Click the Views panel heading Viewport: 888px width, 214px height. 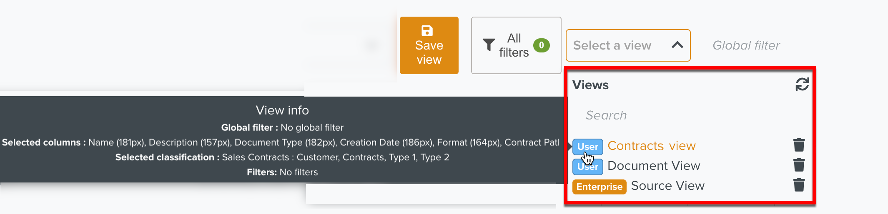pyautogui.click(x=590, y=85)
